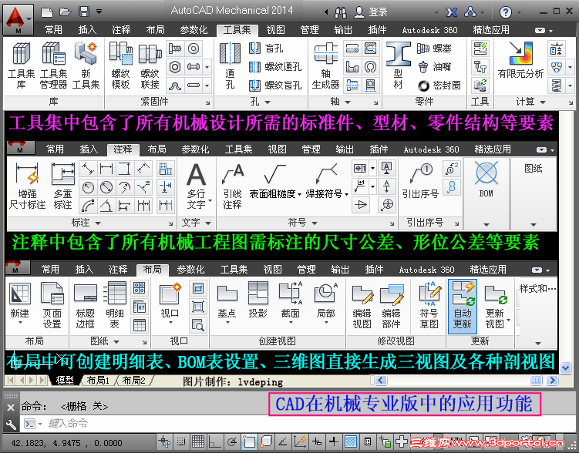Open the 输出 tab in 工具集 ribbon

pyautogui.click(x=343, y=30)
